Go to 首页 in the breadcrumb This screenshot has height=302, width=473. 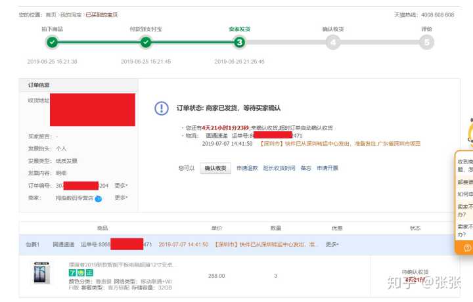pyautogui.click(x=51, y=14)
